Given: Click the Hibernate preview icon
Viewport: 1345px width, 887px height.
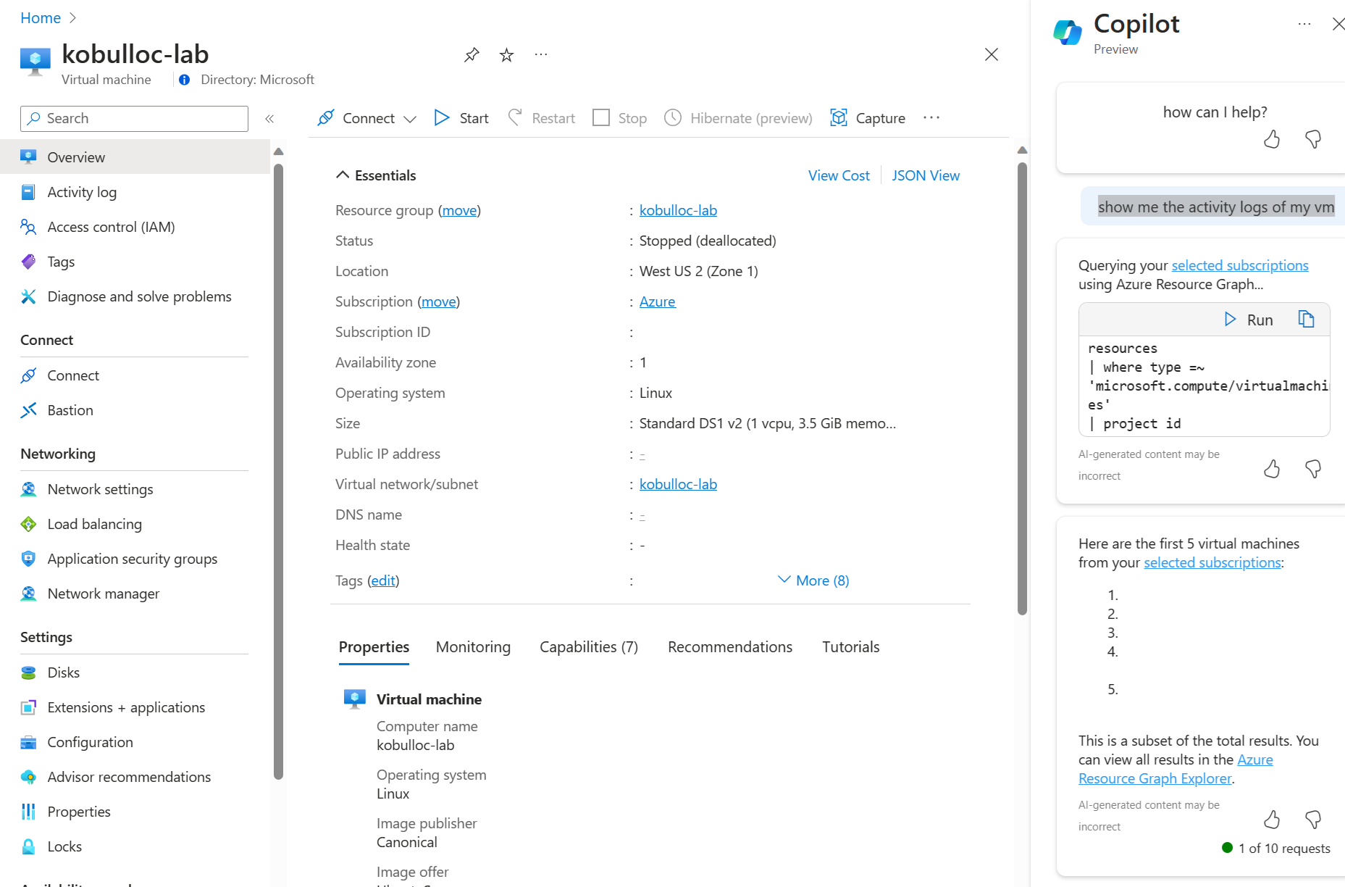Looking at the screenshot, I should pyautogui.click(x=673, y=117).
